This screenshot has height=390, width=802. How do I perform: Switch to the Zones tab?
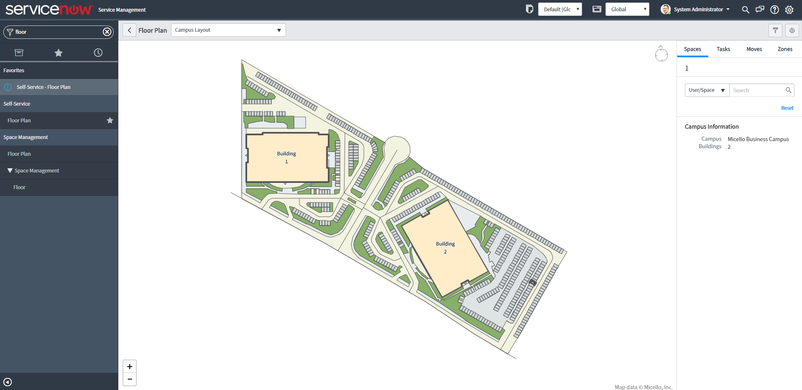pos(784,49)
